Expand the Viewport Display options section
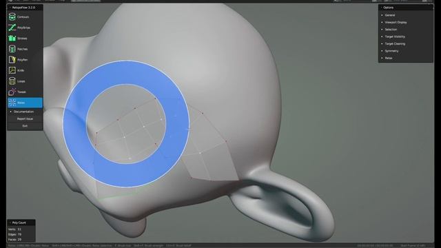441x248 pixels. (396, 22)
